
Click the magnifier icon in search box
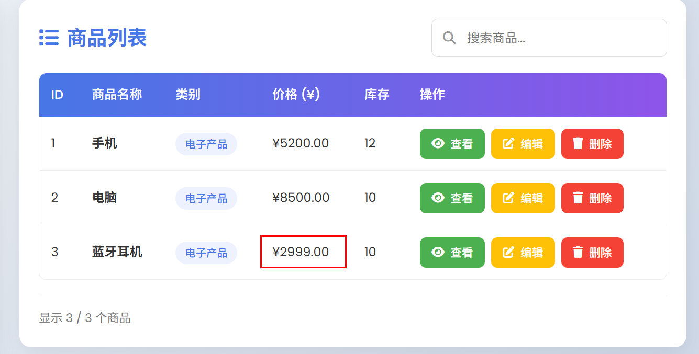click(449, 38)
